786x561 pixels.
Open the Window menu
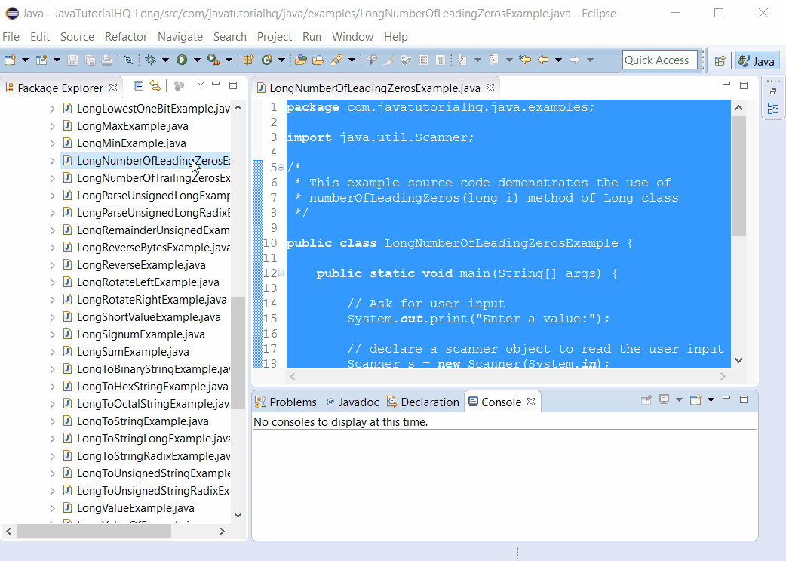pyautogui.click(x=352, y=37)
